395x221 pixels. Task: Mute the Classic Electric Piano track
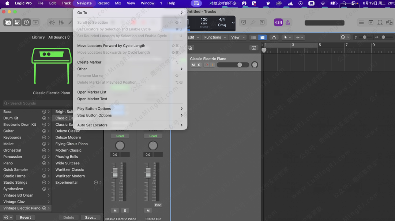(193, 65)
